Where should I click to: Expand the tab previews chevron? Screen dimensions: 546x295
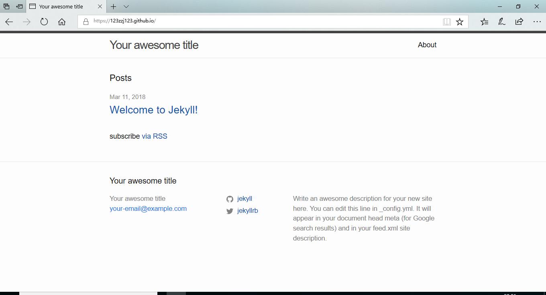tap(126, 6)
